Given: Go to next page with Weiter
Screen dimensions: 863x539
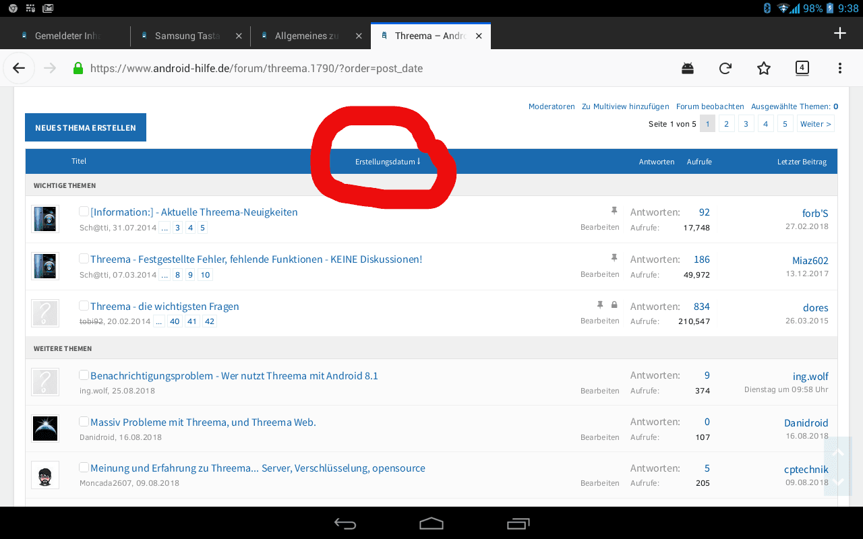Looking at the screenshot, I should point(815,124).
